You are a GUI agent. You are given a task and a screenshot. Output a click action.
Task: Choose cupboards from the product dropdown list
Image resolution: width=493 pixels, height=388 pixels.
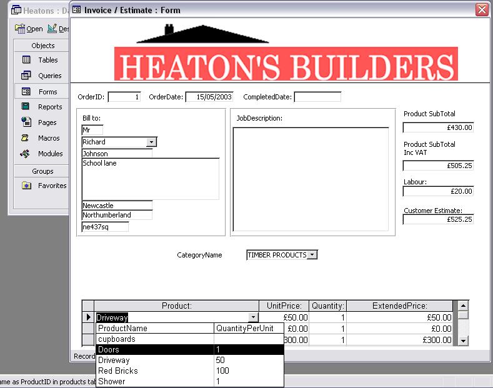click(189, 339)
